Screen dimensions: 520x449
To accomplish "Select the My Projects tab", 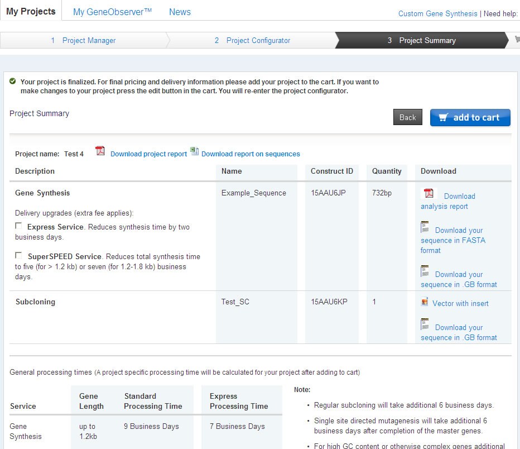I will click(31, 12).
